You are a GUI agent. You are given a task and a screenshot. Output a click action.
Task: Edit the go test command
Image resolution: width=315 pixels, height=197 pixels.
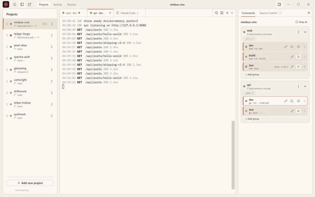pos(292,111)
